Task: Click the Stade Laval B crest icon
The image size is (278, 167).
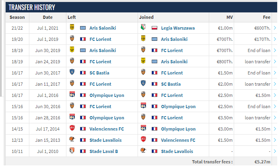Action: pyautogui.click(x=72, y=151)
